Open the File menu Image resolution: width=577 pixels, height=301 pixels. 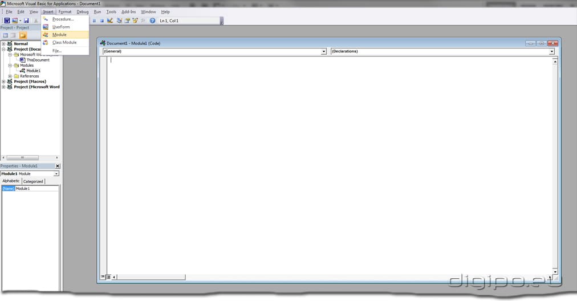pyautogui.click(x=9, y=12)
